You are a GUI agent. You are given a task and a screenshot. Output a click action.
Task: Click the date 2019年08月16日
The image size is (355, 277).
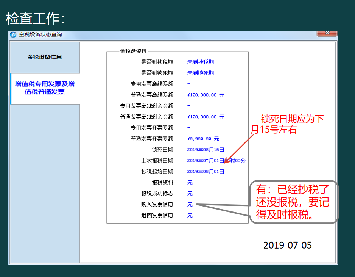pos(206,150)
